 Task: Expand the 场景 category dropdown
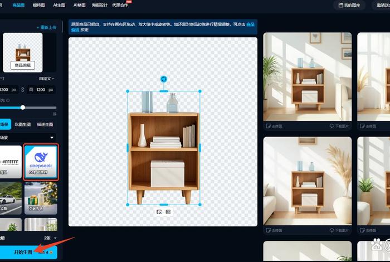[x=27, y=137]
